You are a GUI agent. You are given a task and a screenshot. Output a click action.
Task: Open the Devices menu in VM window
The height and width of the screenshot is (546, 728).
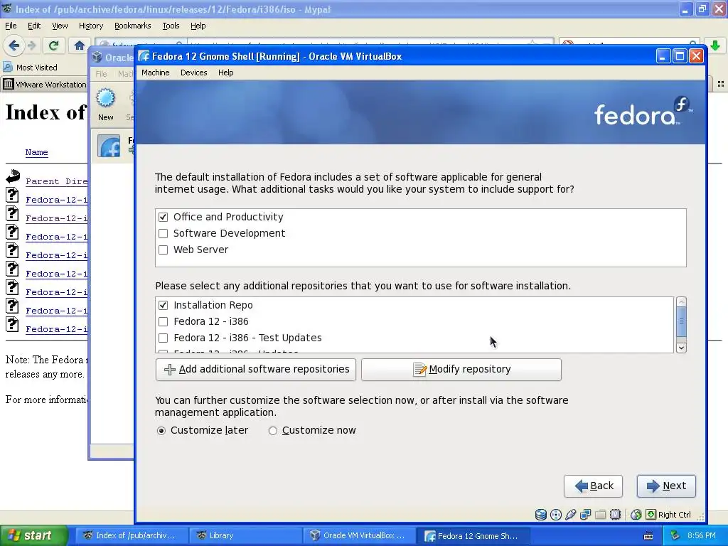[193, 73]
